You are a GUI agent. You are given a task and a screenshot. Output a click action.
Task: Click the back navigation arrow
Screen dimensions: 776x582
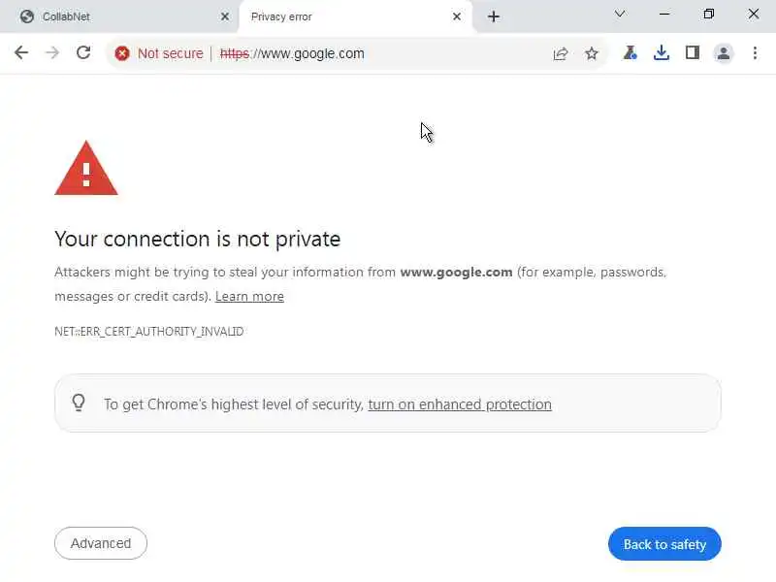pos(21,53)
